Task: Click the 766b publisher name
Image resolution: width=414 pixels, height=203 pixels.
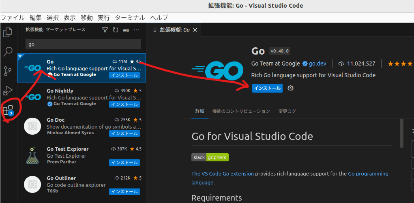Action: 52,190
